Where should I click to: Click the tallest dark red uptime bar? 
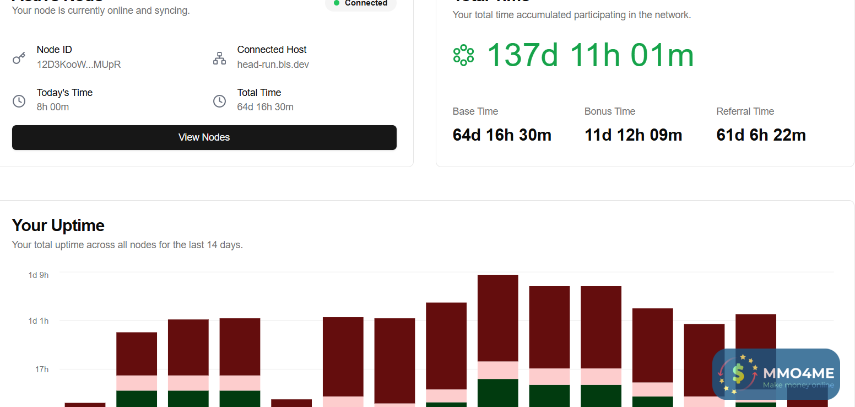tap(498, 318)
